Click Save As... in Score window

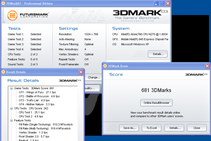pyautogui.click(x=130, y=128)
